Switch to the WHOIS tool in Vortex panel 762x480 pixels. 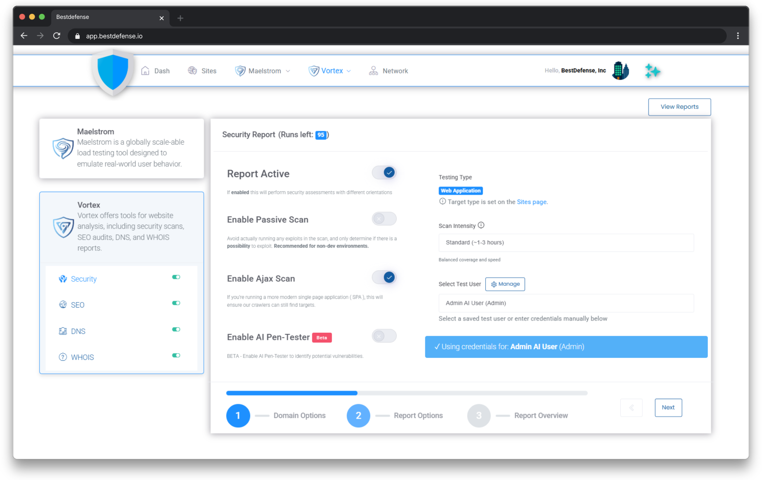[x=82, y=357]
